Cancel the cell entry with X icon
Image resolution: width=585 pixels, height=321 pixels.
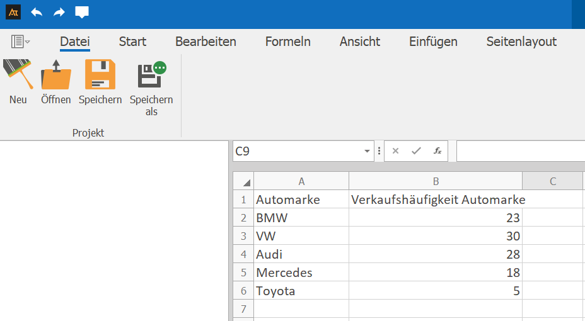click(x=395, y=151)
